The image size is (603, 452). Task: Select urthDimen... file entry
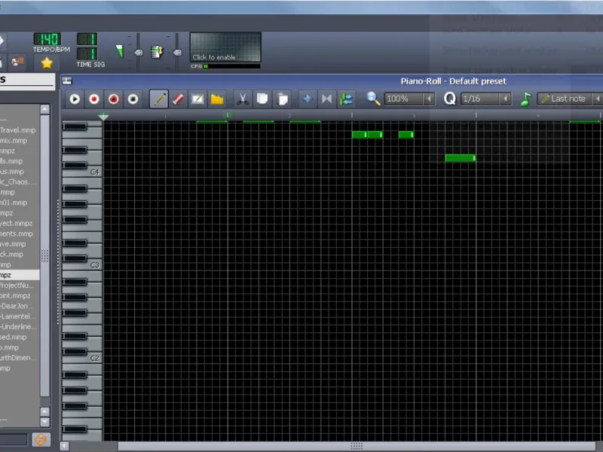[x=18, y=358]
